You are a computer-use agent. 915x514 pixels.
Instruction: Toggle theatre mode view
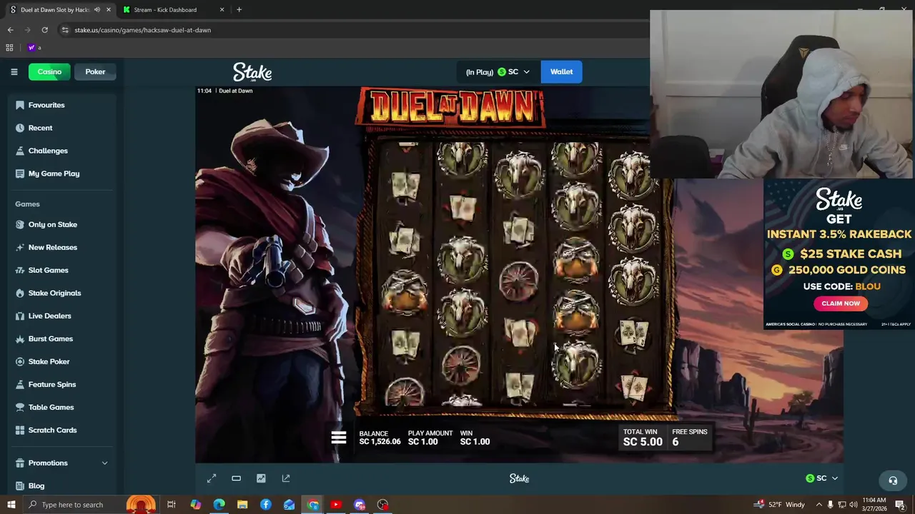pos(236,478)
